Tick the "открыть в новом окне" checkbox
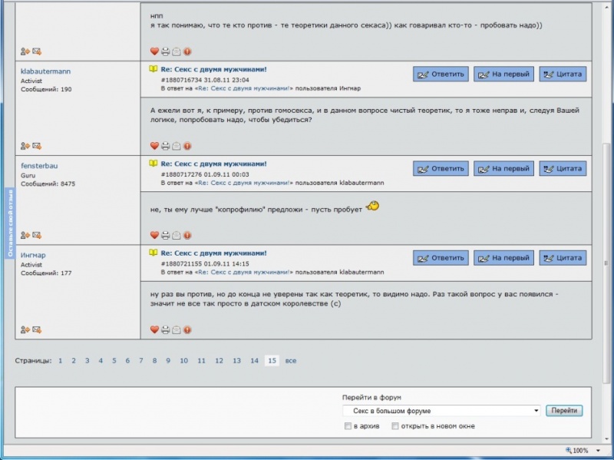 pyautogui.click(x=396, y=426)
